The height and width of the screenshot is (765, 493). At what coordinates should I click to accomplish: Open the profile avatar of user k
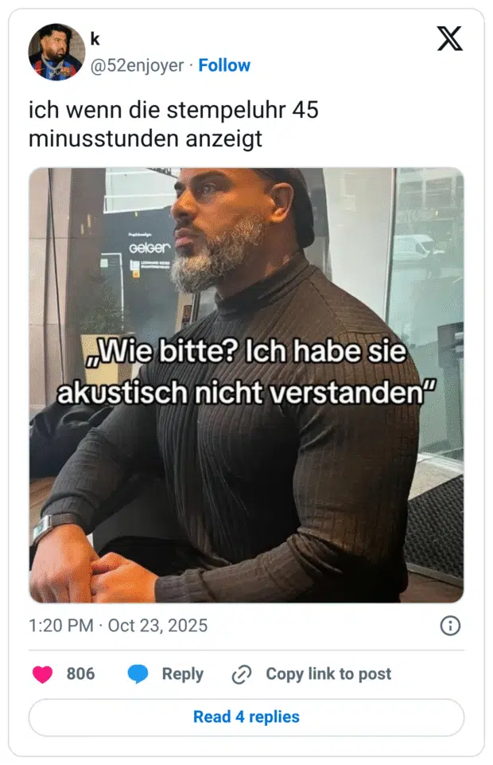pos(56,52)
